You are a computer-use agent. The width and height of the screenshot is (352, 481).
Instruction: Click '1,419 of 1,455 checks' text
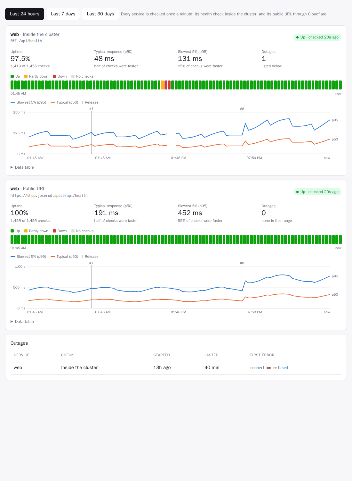click(x=30, y=66)
